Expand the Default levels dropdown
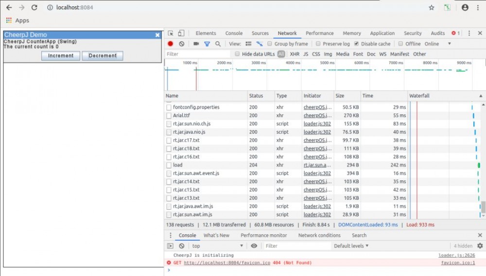 pyautogui.click(x=350, y=246)
